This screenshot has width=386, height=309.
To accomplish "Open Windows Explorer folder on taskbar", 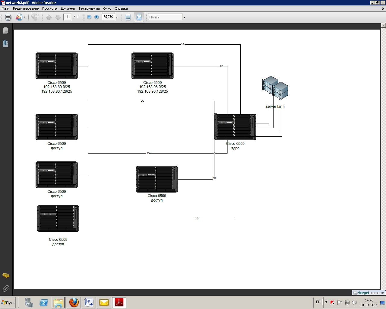I will (x=59, y=302).
